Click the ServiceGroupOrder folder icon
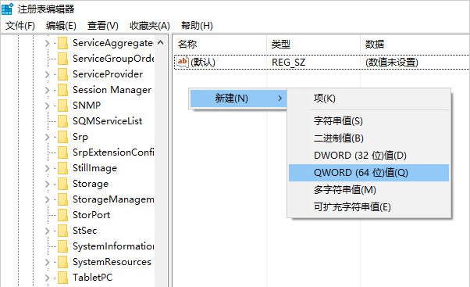 (62, 59)
